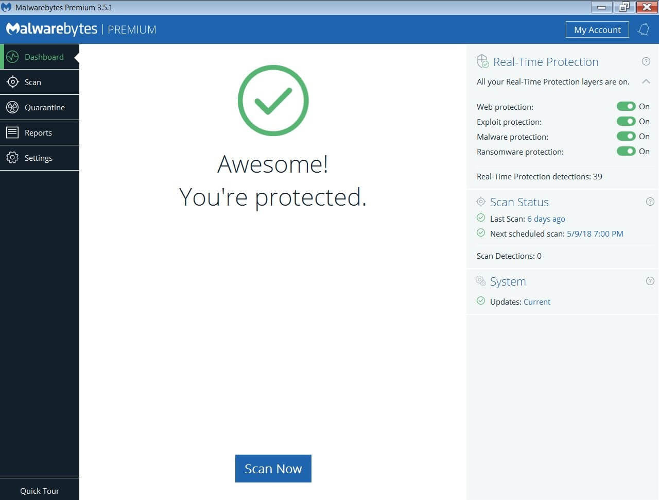
Task: Close the Malwarebytes Premium window
Action: pos(647,7)
